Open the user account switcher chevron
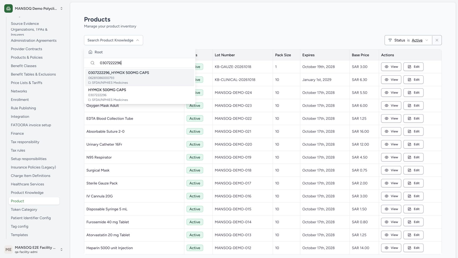The width and height of the screenshot is (458, 258). [x=61, y=250]
